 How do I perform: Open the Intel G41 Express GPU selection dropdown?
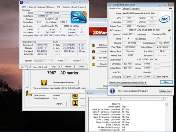pyautogui.click(x=128, y=82)
